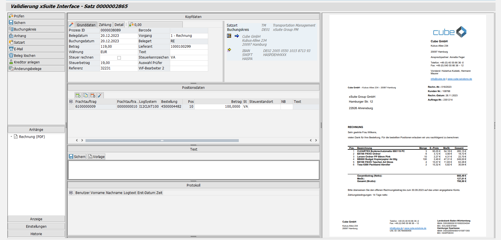Image resolution: width=501 pixels, height=240 pixels.
Task: Select Frachtauftrag cell 6100000009
Action: click(x=96, y=107)
